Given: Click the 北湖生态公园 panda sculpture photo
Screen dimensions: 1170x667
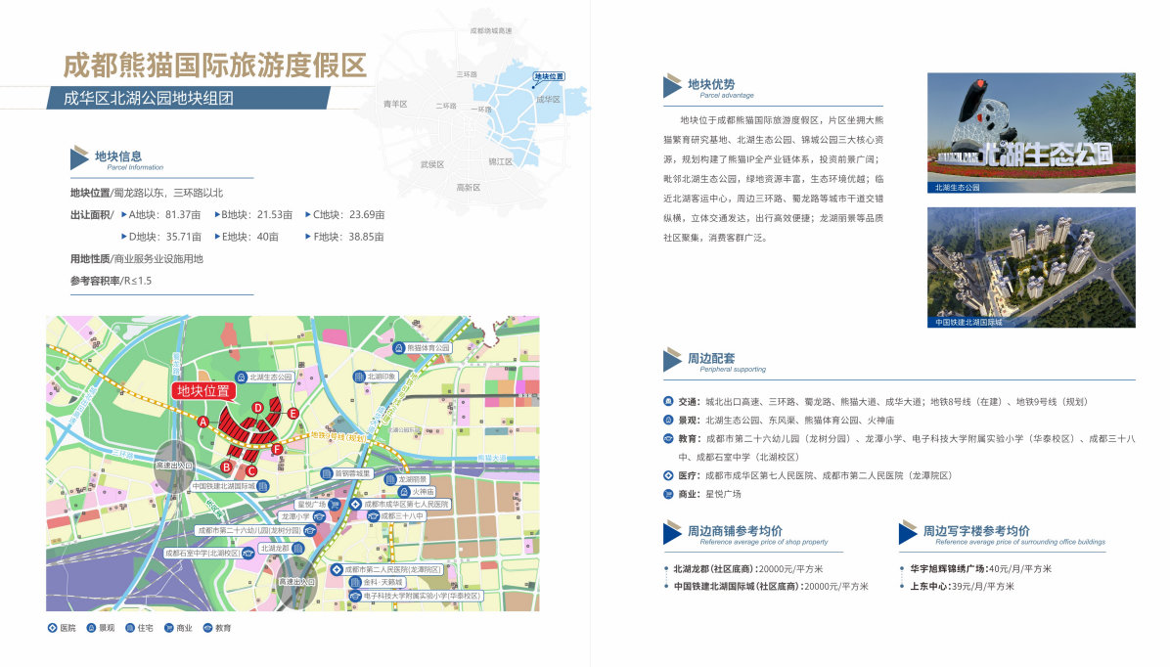Looking at the screenshot, I should point(1030,133).
